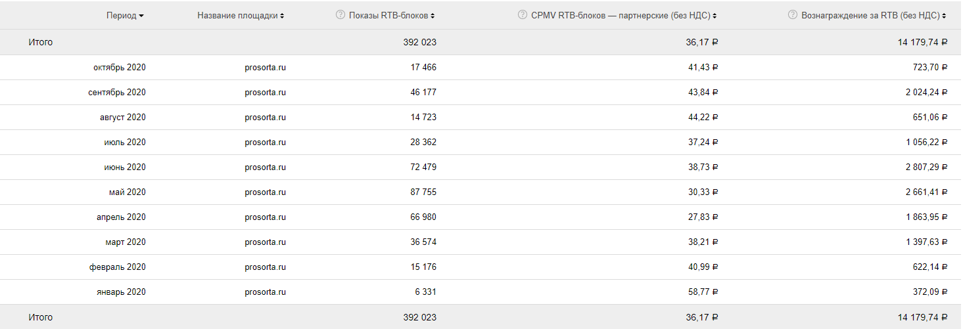Click the top Итого total row label
Image resolution: width=963 pixels, height=329 pixels.
pyautogui.click(x=40, y=42)
